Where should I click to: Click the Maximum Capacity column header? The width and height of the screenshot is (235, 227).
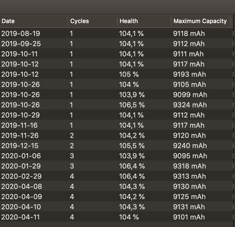(x=201, y=21)
